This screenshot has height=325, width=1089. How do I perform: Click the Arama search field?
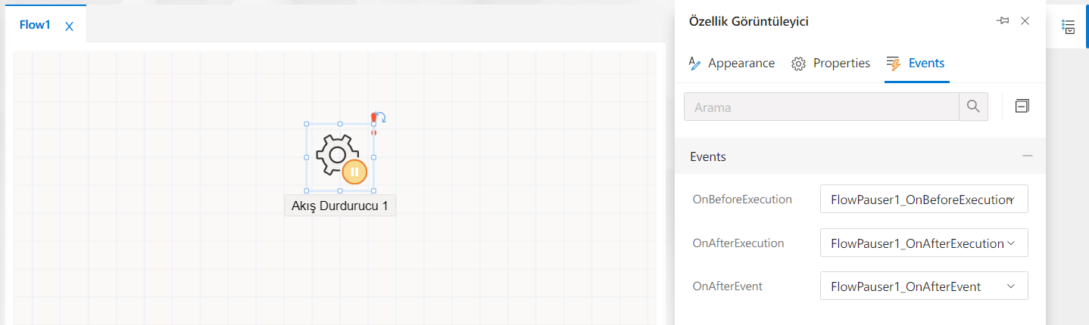[821, 107]
